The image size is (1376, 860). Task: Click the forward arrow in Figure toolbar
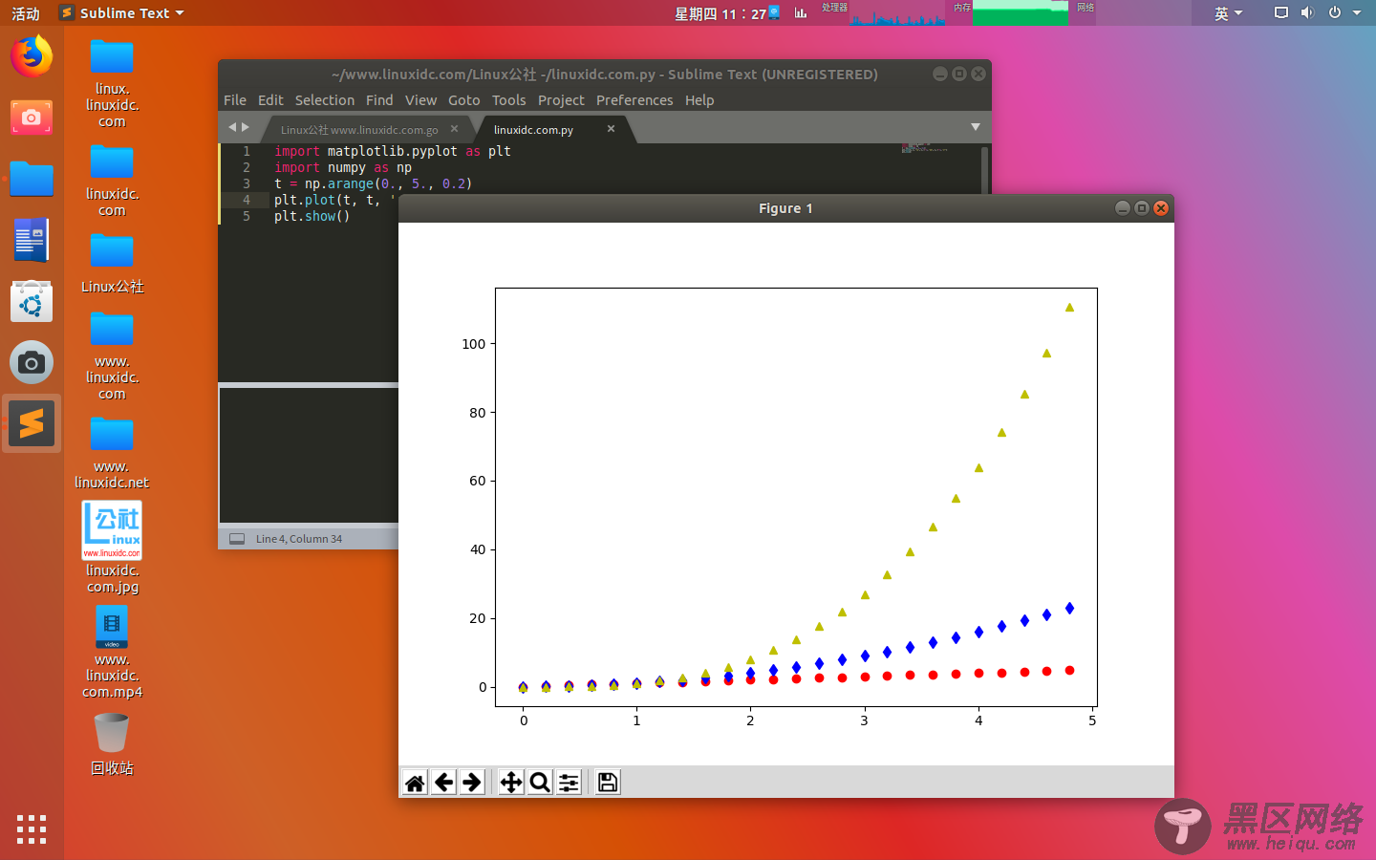point(472,783)
